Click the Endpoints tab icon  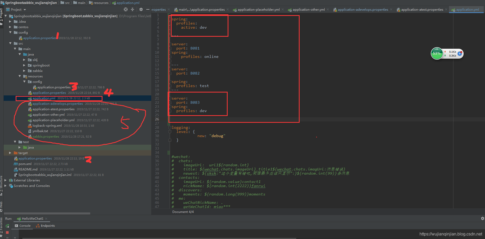tap(38, 226)
